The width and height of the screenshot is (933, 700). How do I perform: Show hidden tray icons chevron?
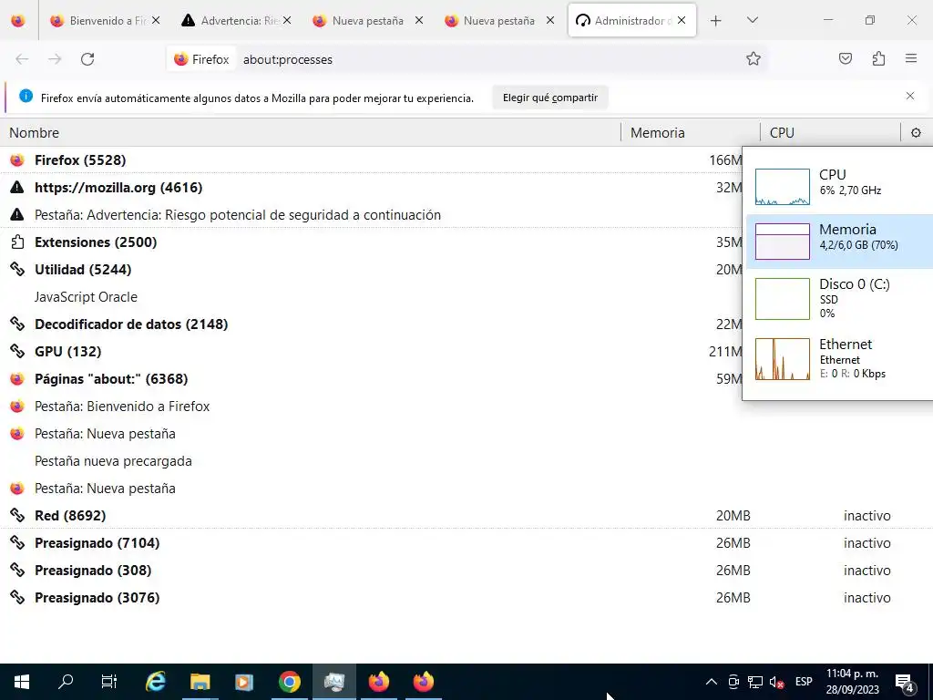[x=711, y=682]
